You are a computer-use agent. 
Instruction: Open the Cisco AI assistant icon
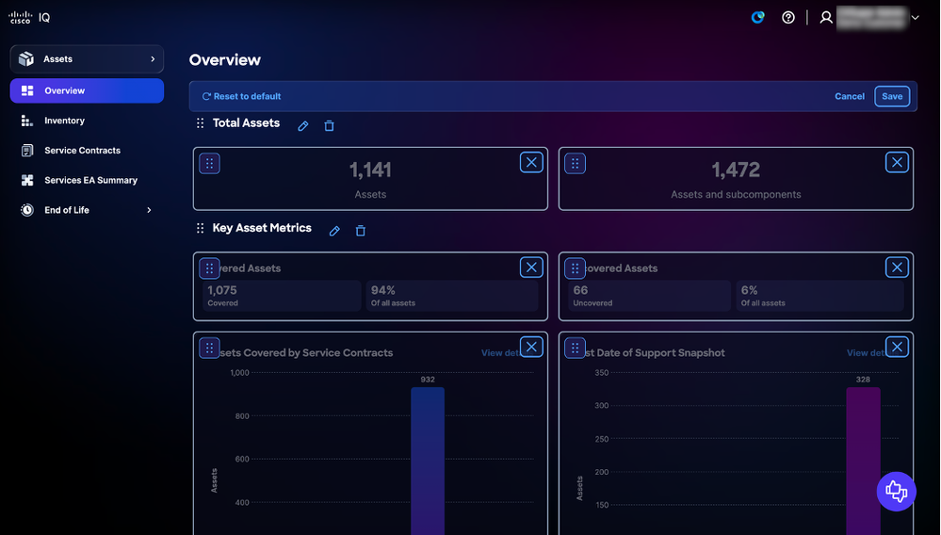pos(758,17)
